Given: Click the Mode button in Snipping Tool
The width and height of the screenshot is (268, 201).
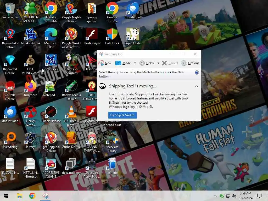Looking at the screenshot, I should click(123, 63).
